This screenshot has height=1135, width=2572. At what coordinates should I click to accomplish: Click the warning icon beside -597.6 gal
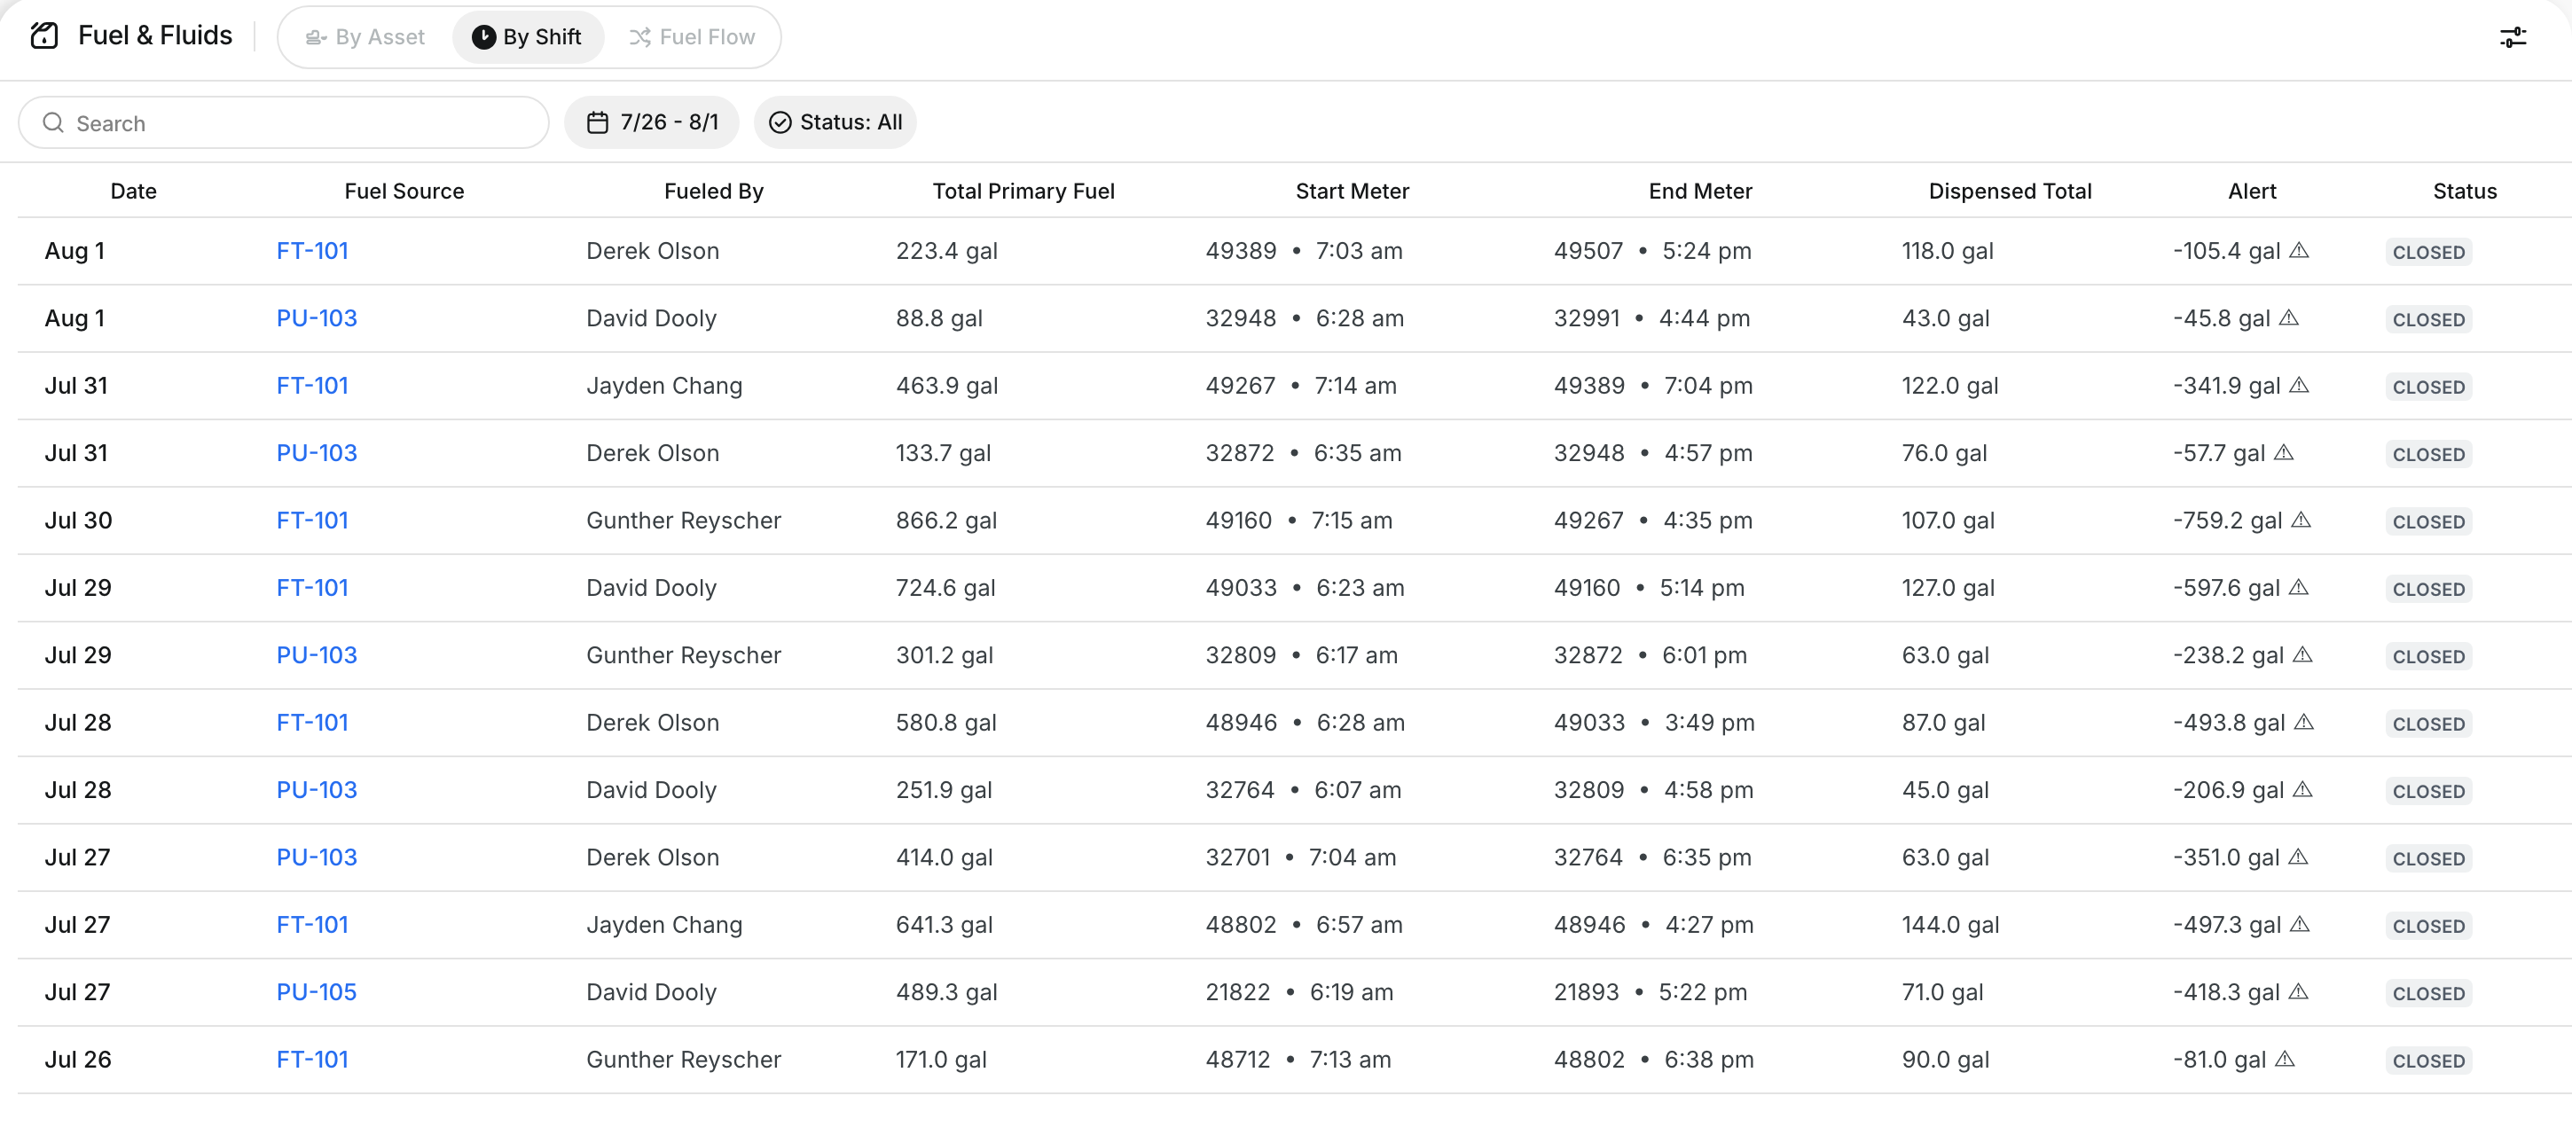(x=2299, y=587)
